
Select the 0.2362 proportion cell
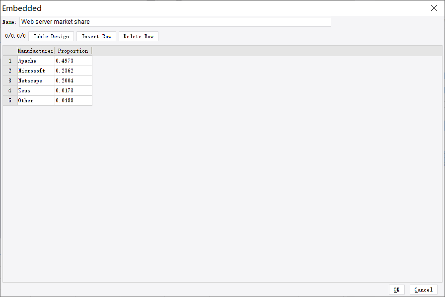[74, 71]
